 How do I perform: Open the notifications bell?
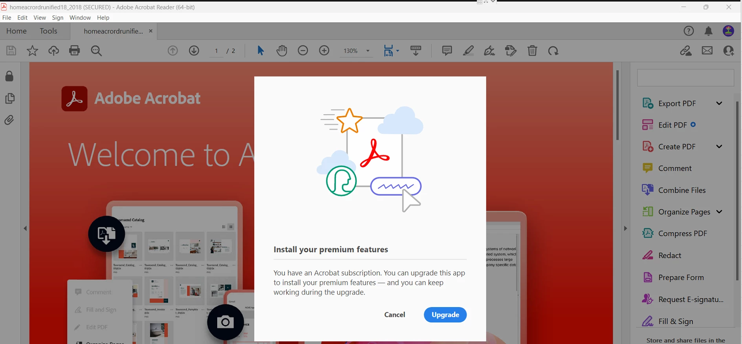pos(709,31)
